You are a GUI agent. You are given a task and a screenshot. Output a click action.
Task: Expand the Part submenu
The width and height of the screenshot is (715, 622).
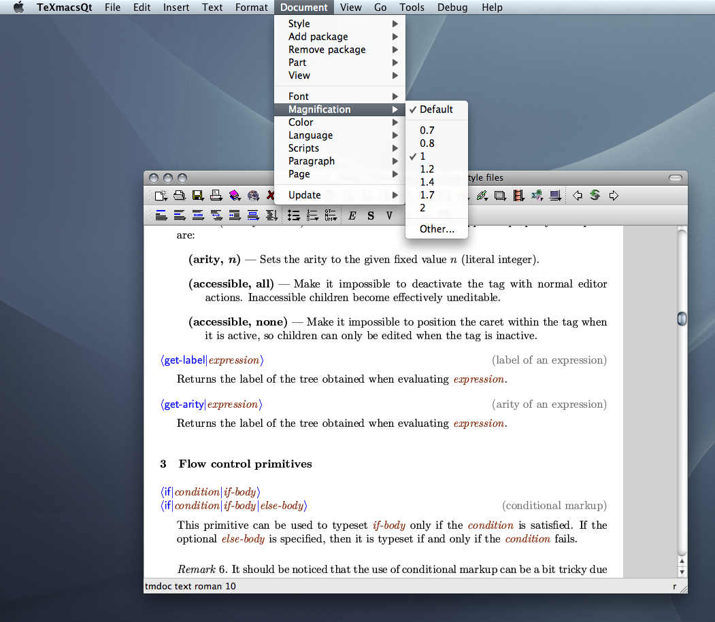pyautogui.click(x=339, y=63)
